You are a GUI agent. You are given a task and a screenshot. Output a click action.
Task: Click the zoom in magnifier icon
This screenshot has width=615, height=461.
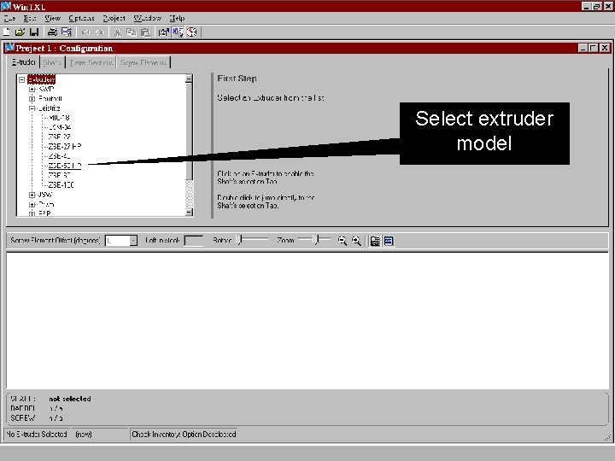[356, 241]
